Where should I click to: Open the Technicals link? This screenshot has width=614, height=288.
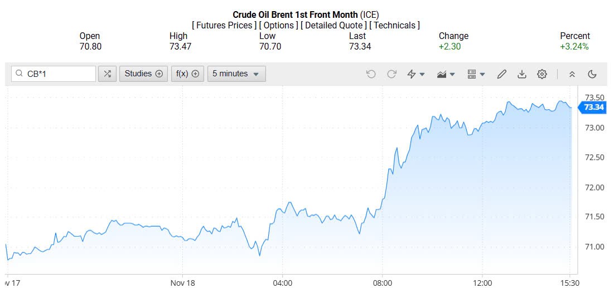tap(395, 25)
